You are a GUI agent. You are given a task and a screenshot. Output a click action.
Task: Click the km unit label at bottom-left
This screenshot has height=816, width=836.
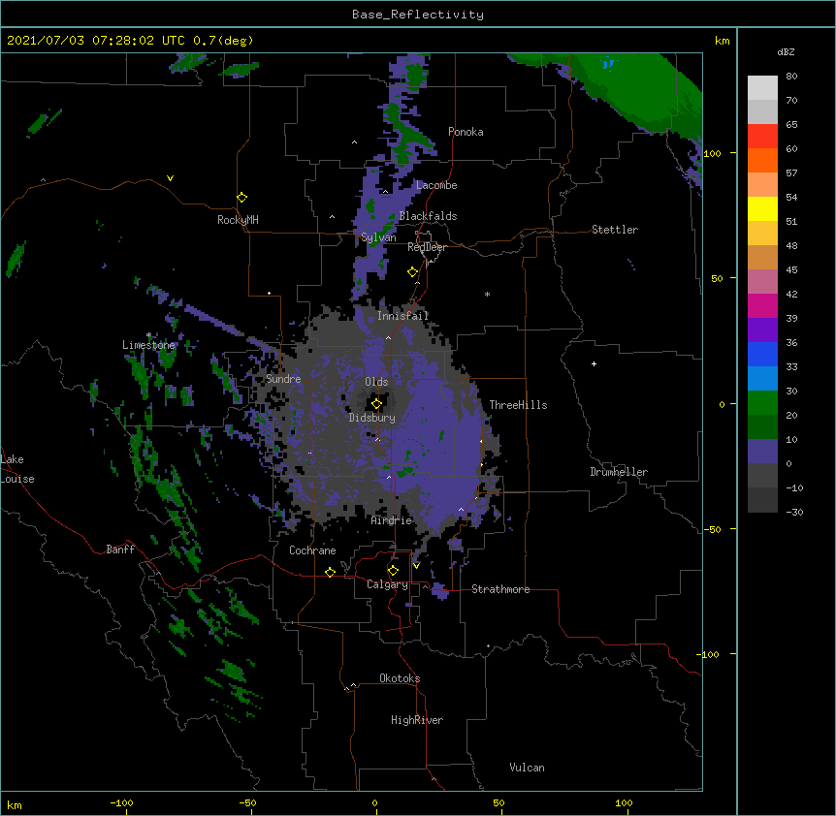15,804
